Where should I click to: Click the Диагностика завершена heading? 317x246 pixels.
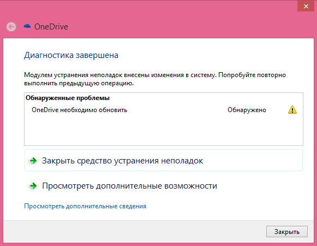(71, 55)
